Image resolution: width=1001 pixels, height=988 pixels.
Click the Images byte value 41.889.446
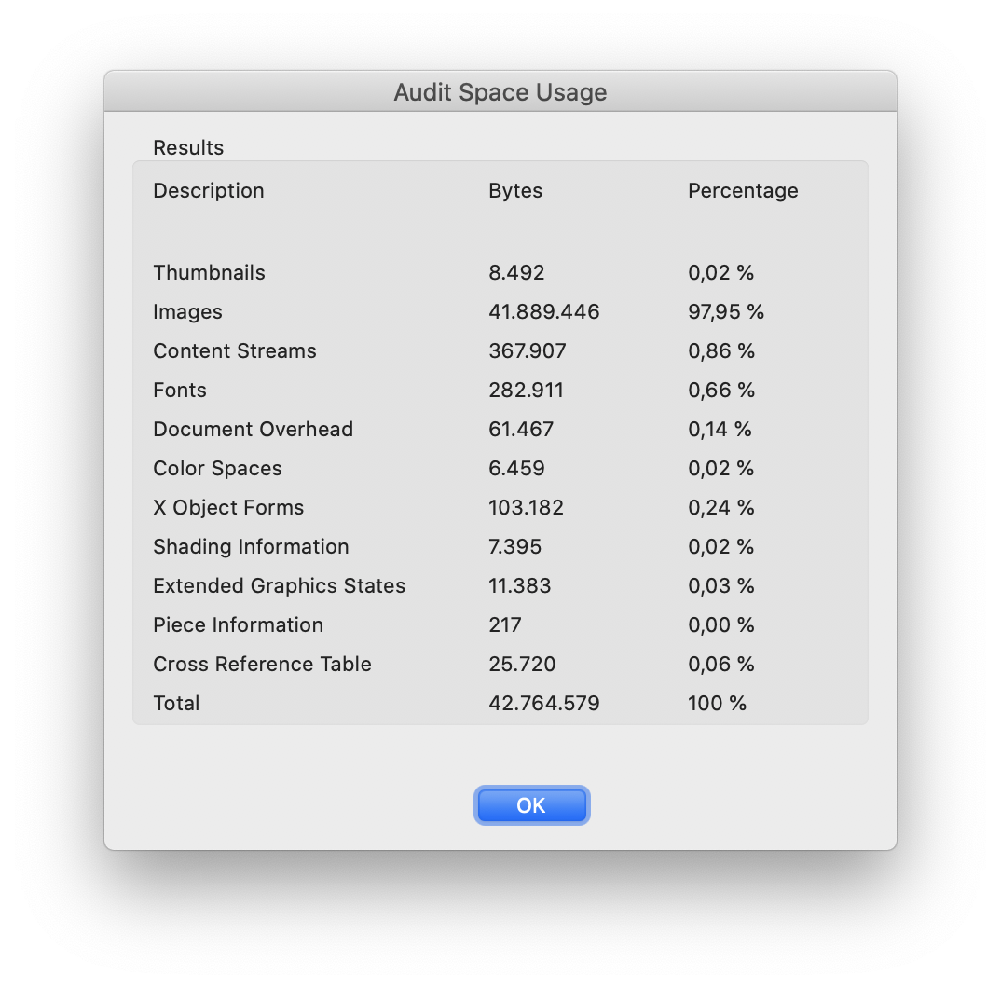[x=543, y=311]
